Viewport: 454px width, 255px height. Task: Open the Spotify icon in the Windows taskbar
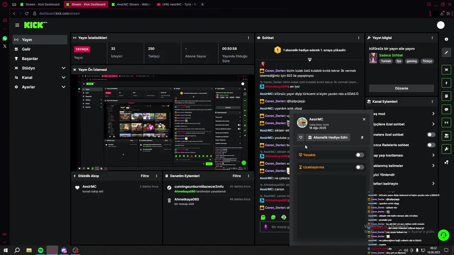click(x=40, y=250)
